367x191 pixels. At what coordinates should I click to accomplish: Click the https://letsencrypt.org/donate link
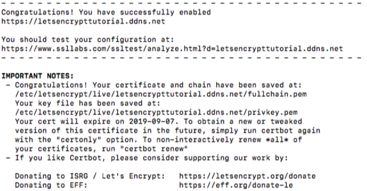[248, 176]
